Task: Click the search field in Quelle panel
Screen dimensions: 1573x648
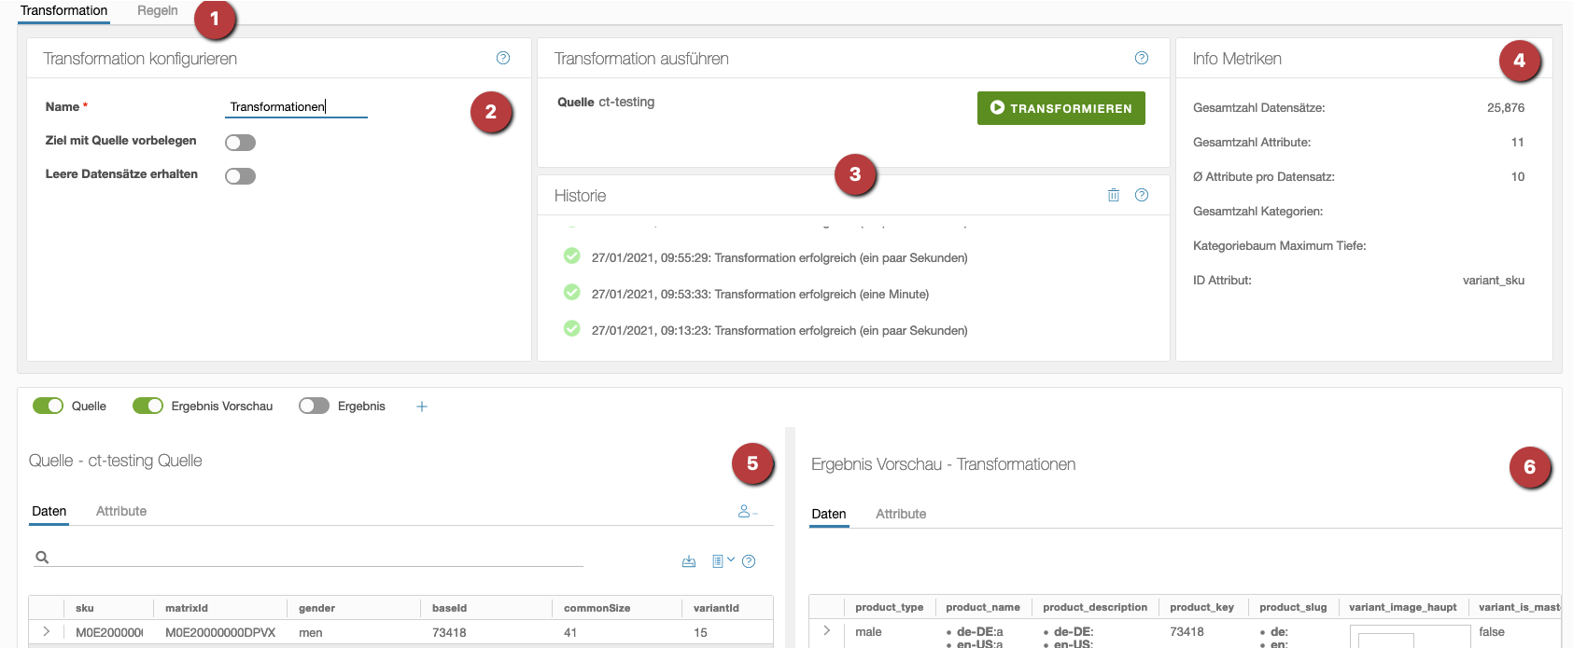Action: [317, 557]
